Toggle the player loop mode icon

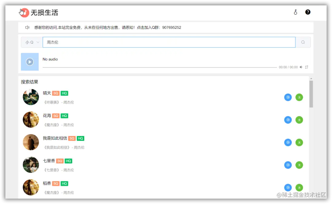(306, 67)
